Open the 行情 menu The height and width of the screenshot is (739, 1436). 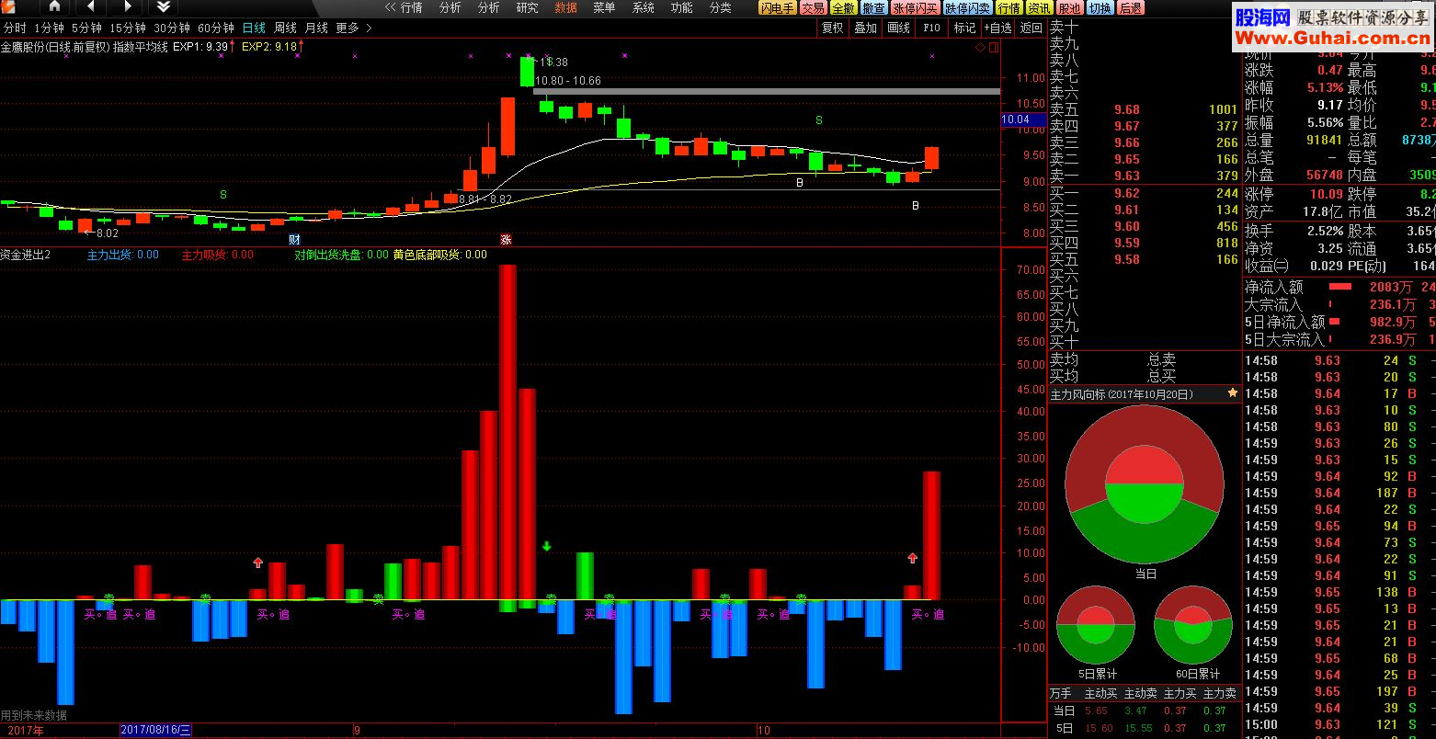(x=411, y=7)
